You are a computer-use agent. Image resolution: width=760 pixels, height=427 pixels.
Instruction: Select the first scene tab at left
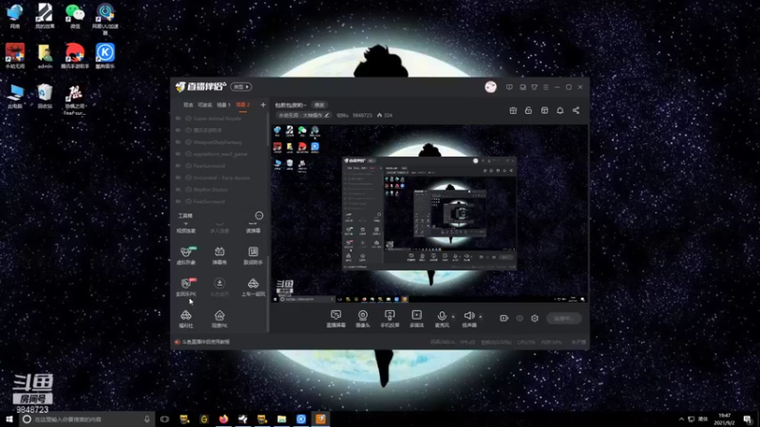pos(188,104)
